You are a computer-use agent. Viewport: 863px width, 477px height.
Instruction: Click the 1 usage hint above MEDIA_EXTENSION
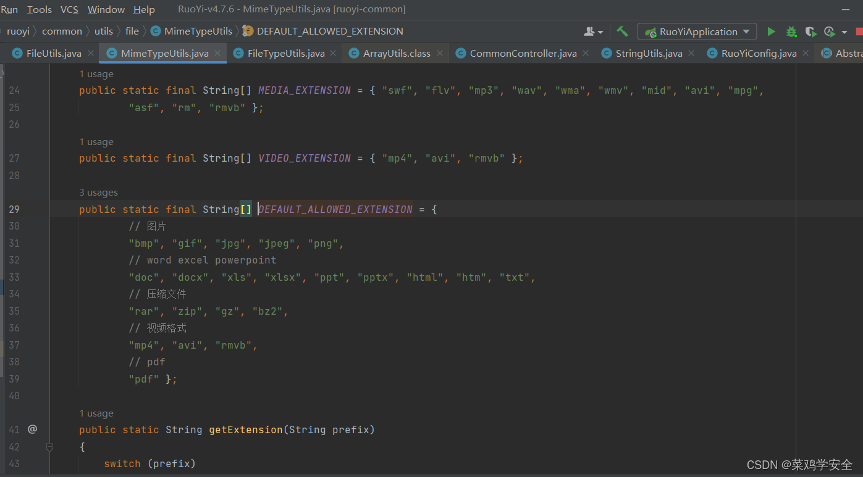pos(96,74)
